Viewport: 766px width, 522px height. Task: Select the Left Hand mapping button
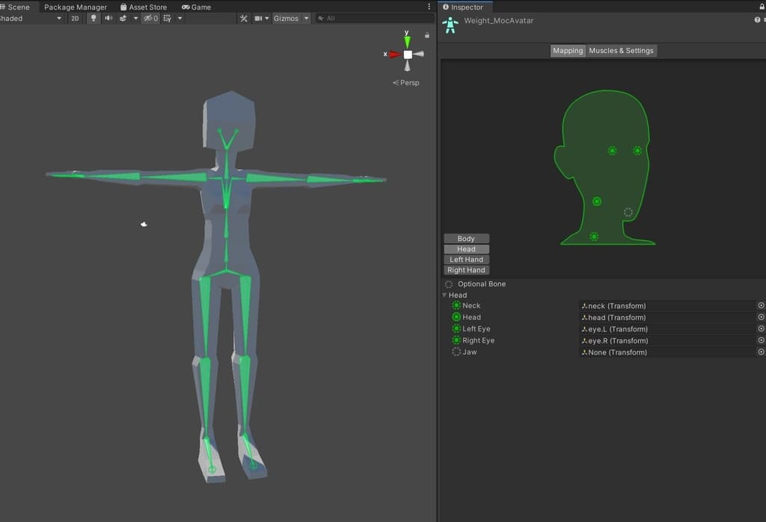466,260
